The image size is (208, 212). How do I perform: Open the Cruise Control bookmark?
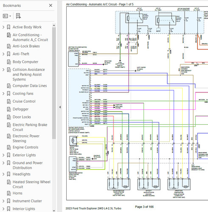point(24,101)
